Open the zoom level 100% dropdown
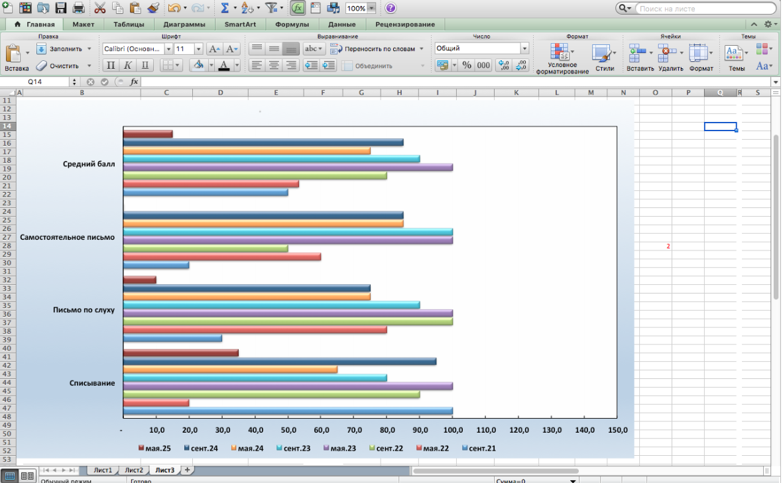Viewport: 783px width, 483px height. [371, 9]
